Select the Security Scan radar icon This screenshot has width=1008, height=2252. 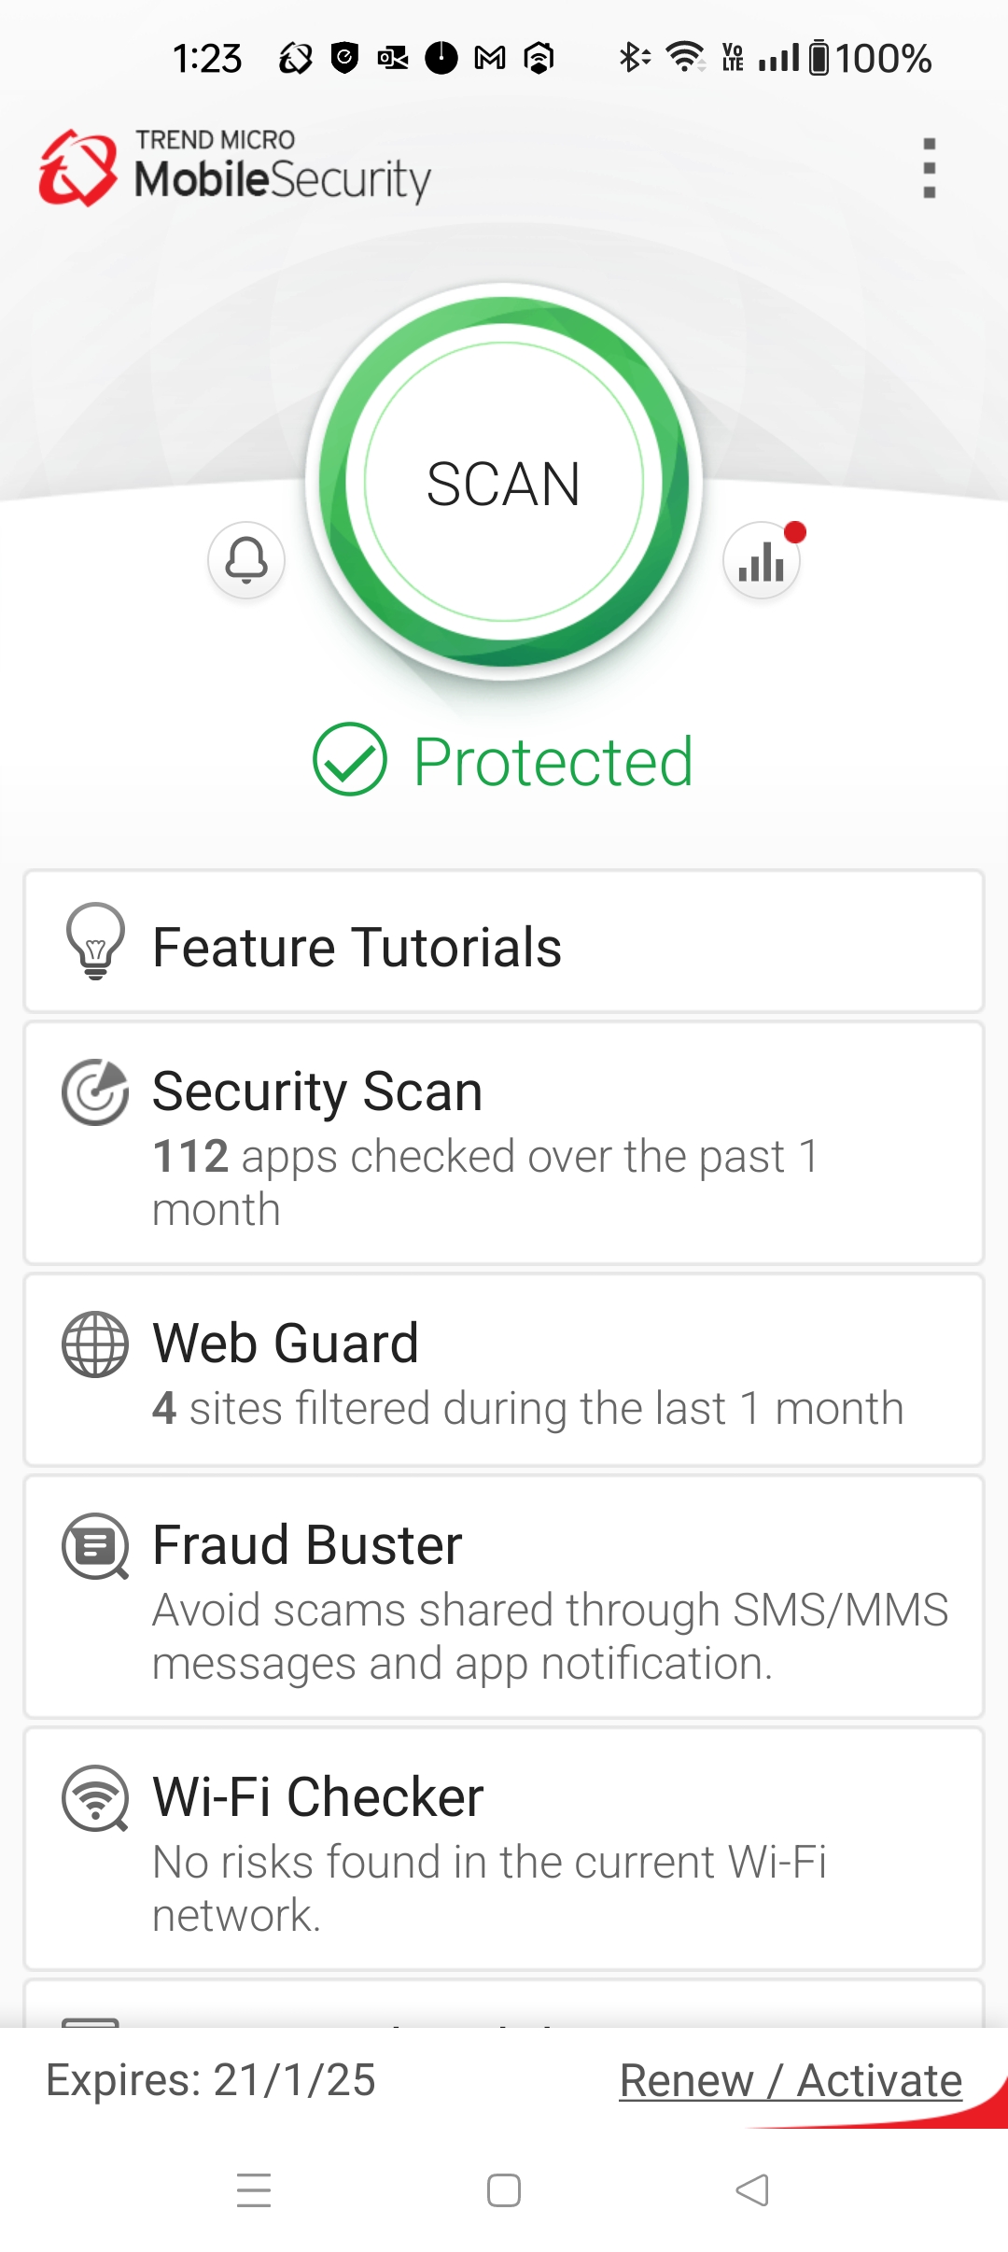point(94,1090)
